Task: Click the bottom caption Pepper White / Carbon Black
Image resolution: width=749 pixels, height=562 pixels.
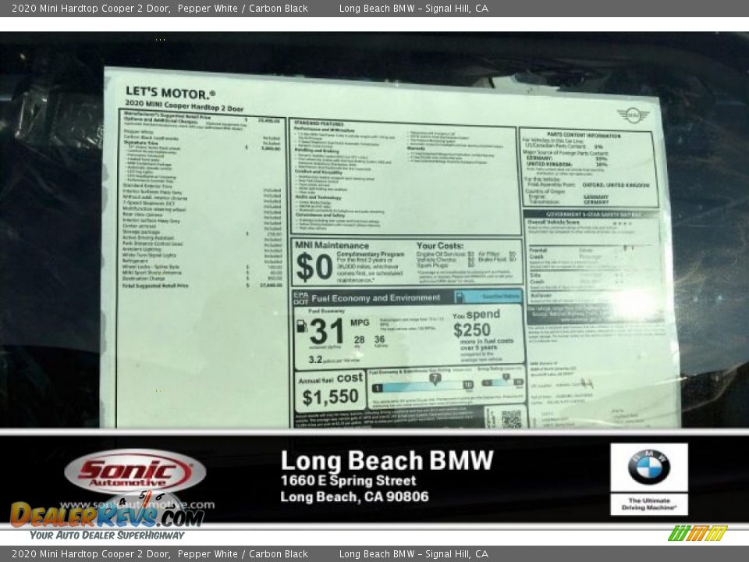Action: point(243,554)
